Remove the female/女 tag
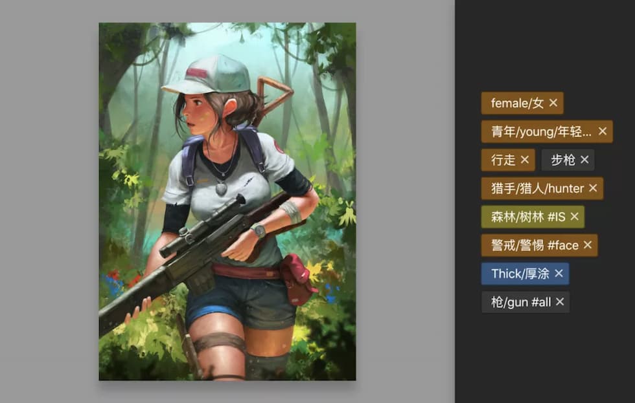 click(x=553, y=103)
